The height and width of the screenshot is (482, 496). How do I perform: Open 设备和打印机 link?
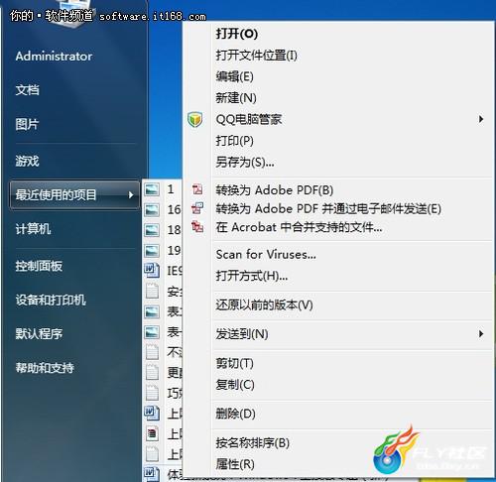pyautogui.click(x=51, y=301)
